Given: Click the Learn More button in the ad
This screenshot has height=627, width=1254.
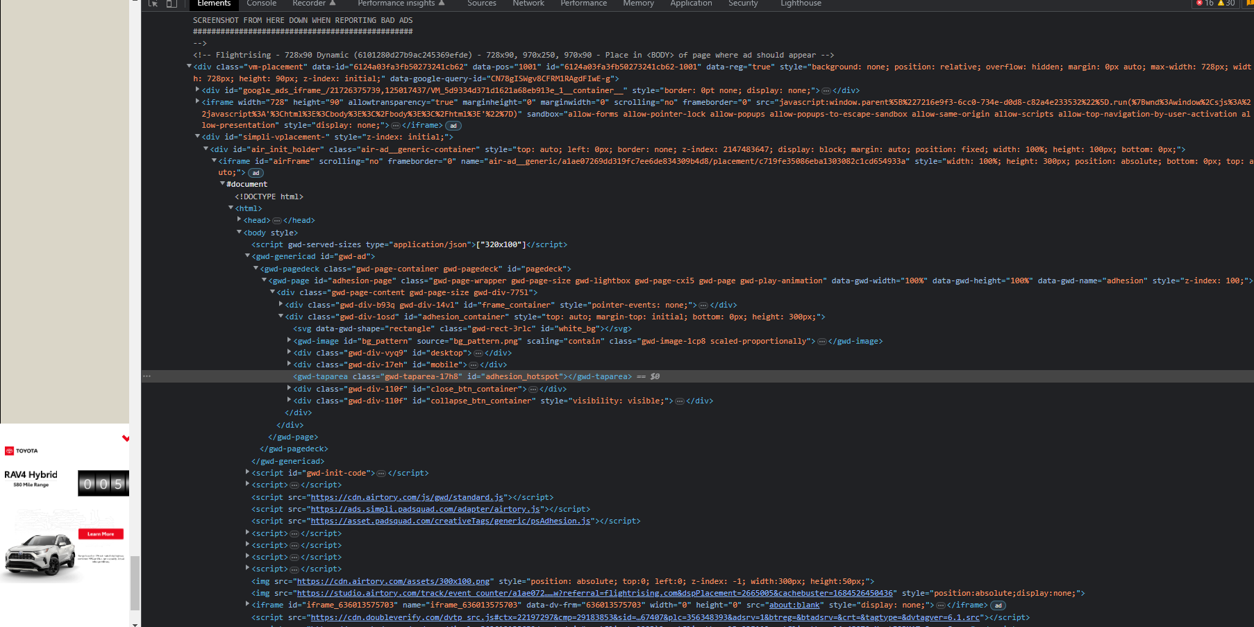Looking at the screenshot, I should coord(101,534).
